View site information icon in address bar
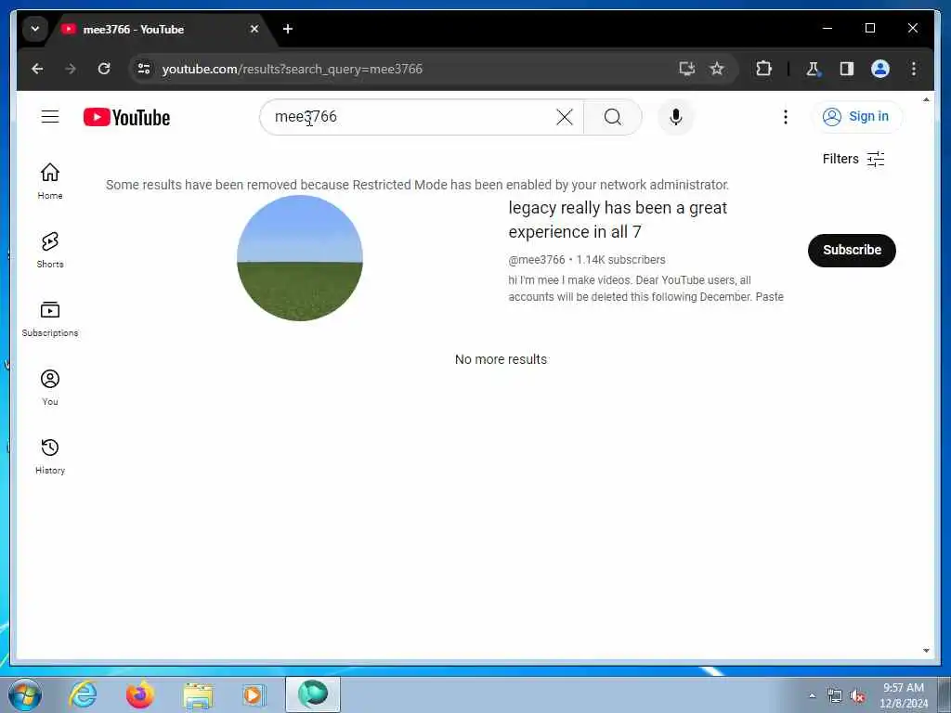The image size is (951, 713). click(x=144, y=69)
